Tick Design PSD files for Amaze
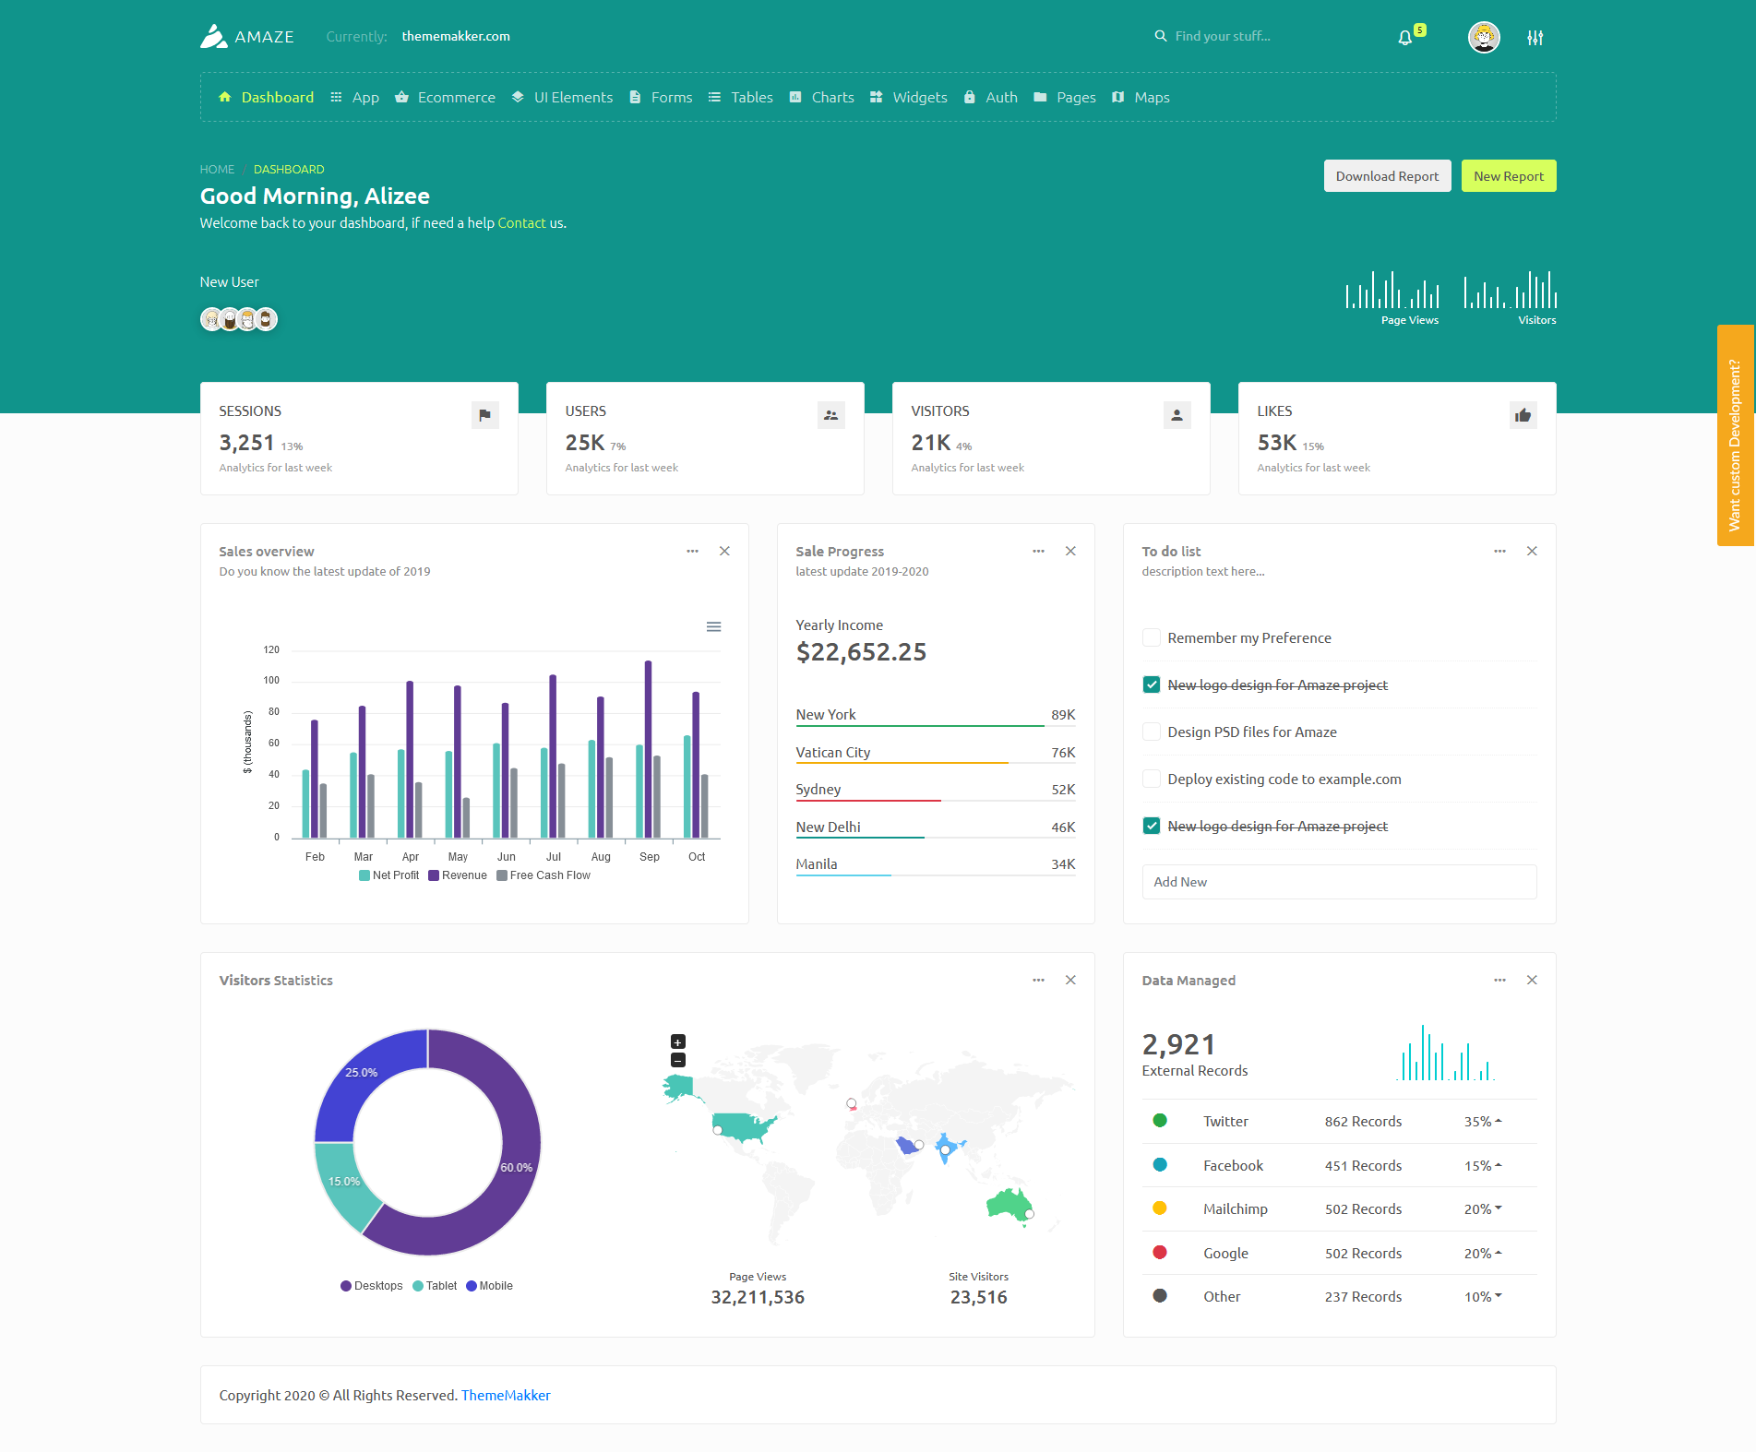 1151,732
